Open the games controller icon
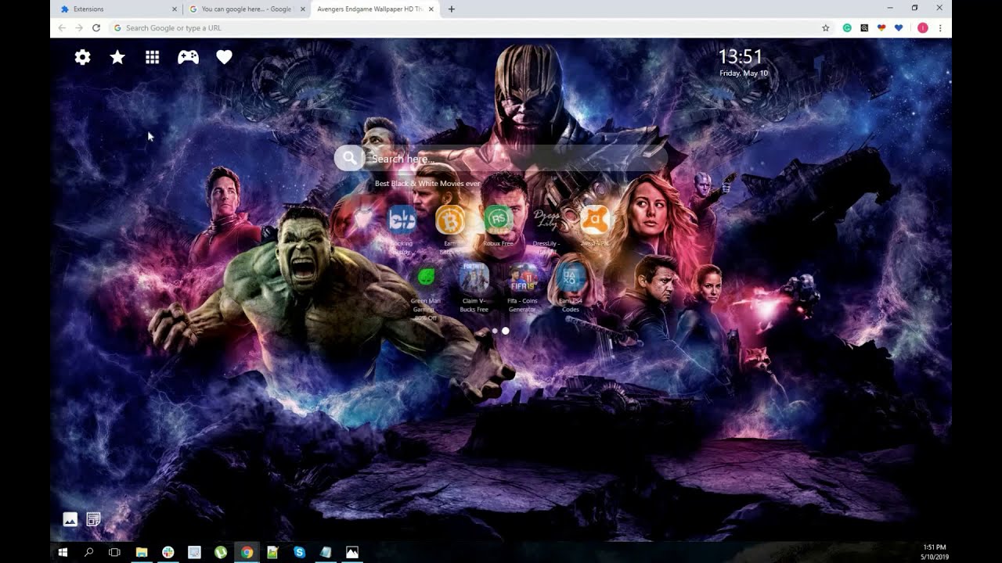Screen dimensions: 1002x563 [188, 57]
